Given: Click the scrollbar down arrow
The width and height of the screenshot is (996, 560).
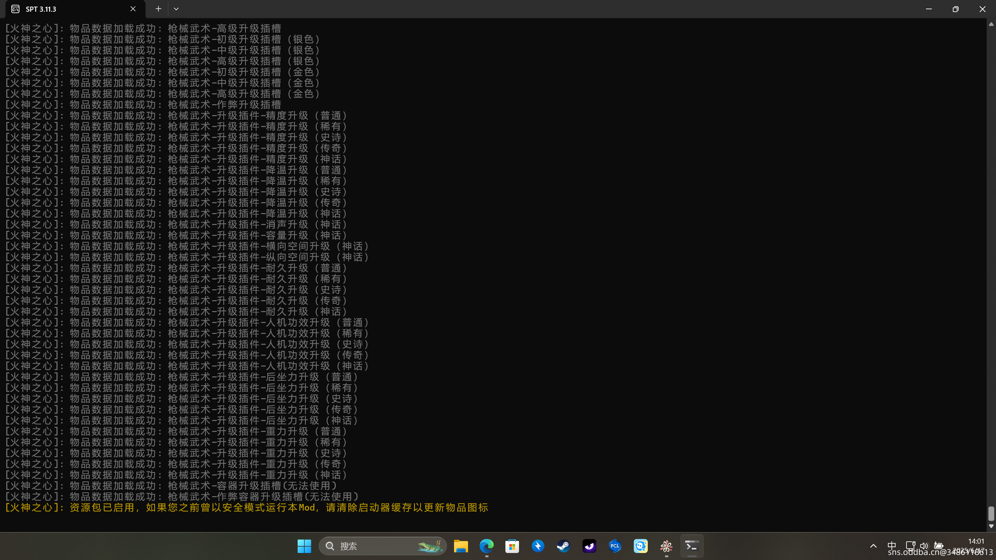Looking at the screenshot, I should pos(991,526).
